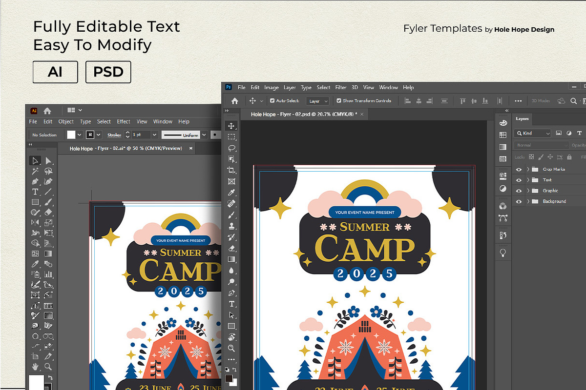Open the Color panel icon in Photoshop dock
Screen dimensions: 586x390
[503, 123]
